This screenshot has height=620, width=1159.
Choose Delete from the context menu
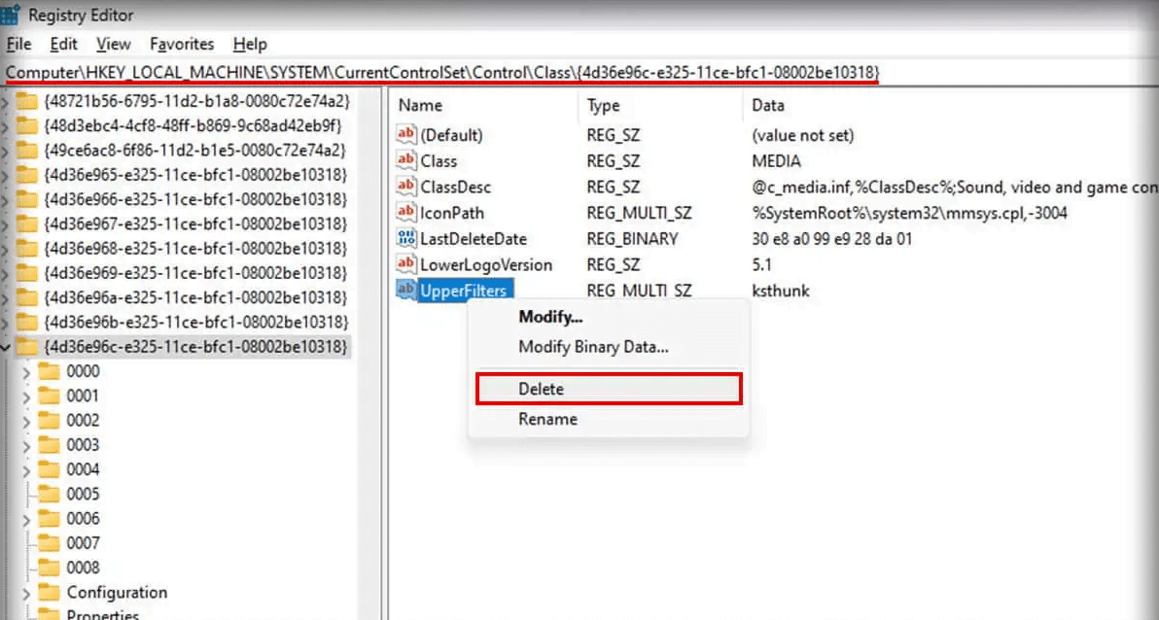coord(544,389)
